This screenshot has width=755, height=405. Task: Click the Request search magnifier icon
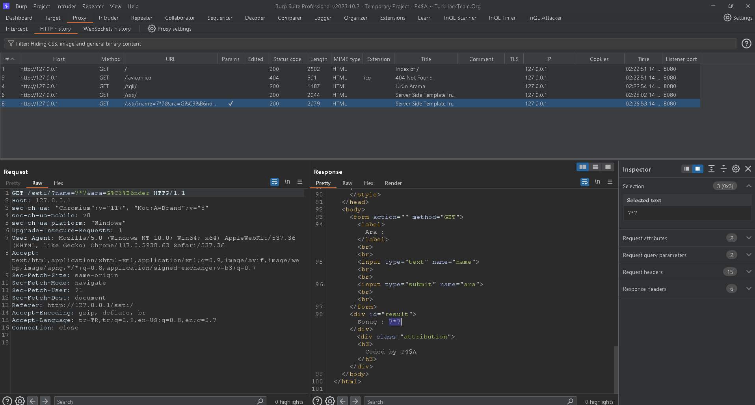pos(260,401)
